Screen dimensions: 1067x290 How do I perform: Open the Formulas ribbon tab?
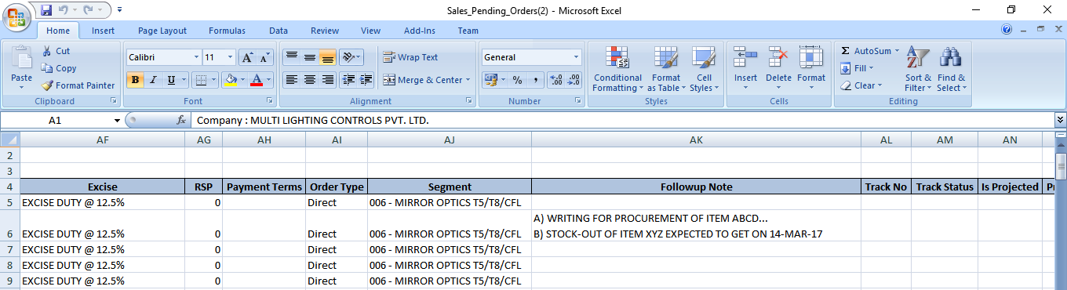[x=227, y=31]
